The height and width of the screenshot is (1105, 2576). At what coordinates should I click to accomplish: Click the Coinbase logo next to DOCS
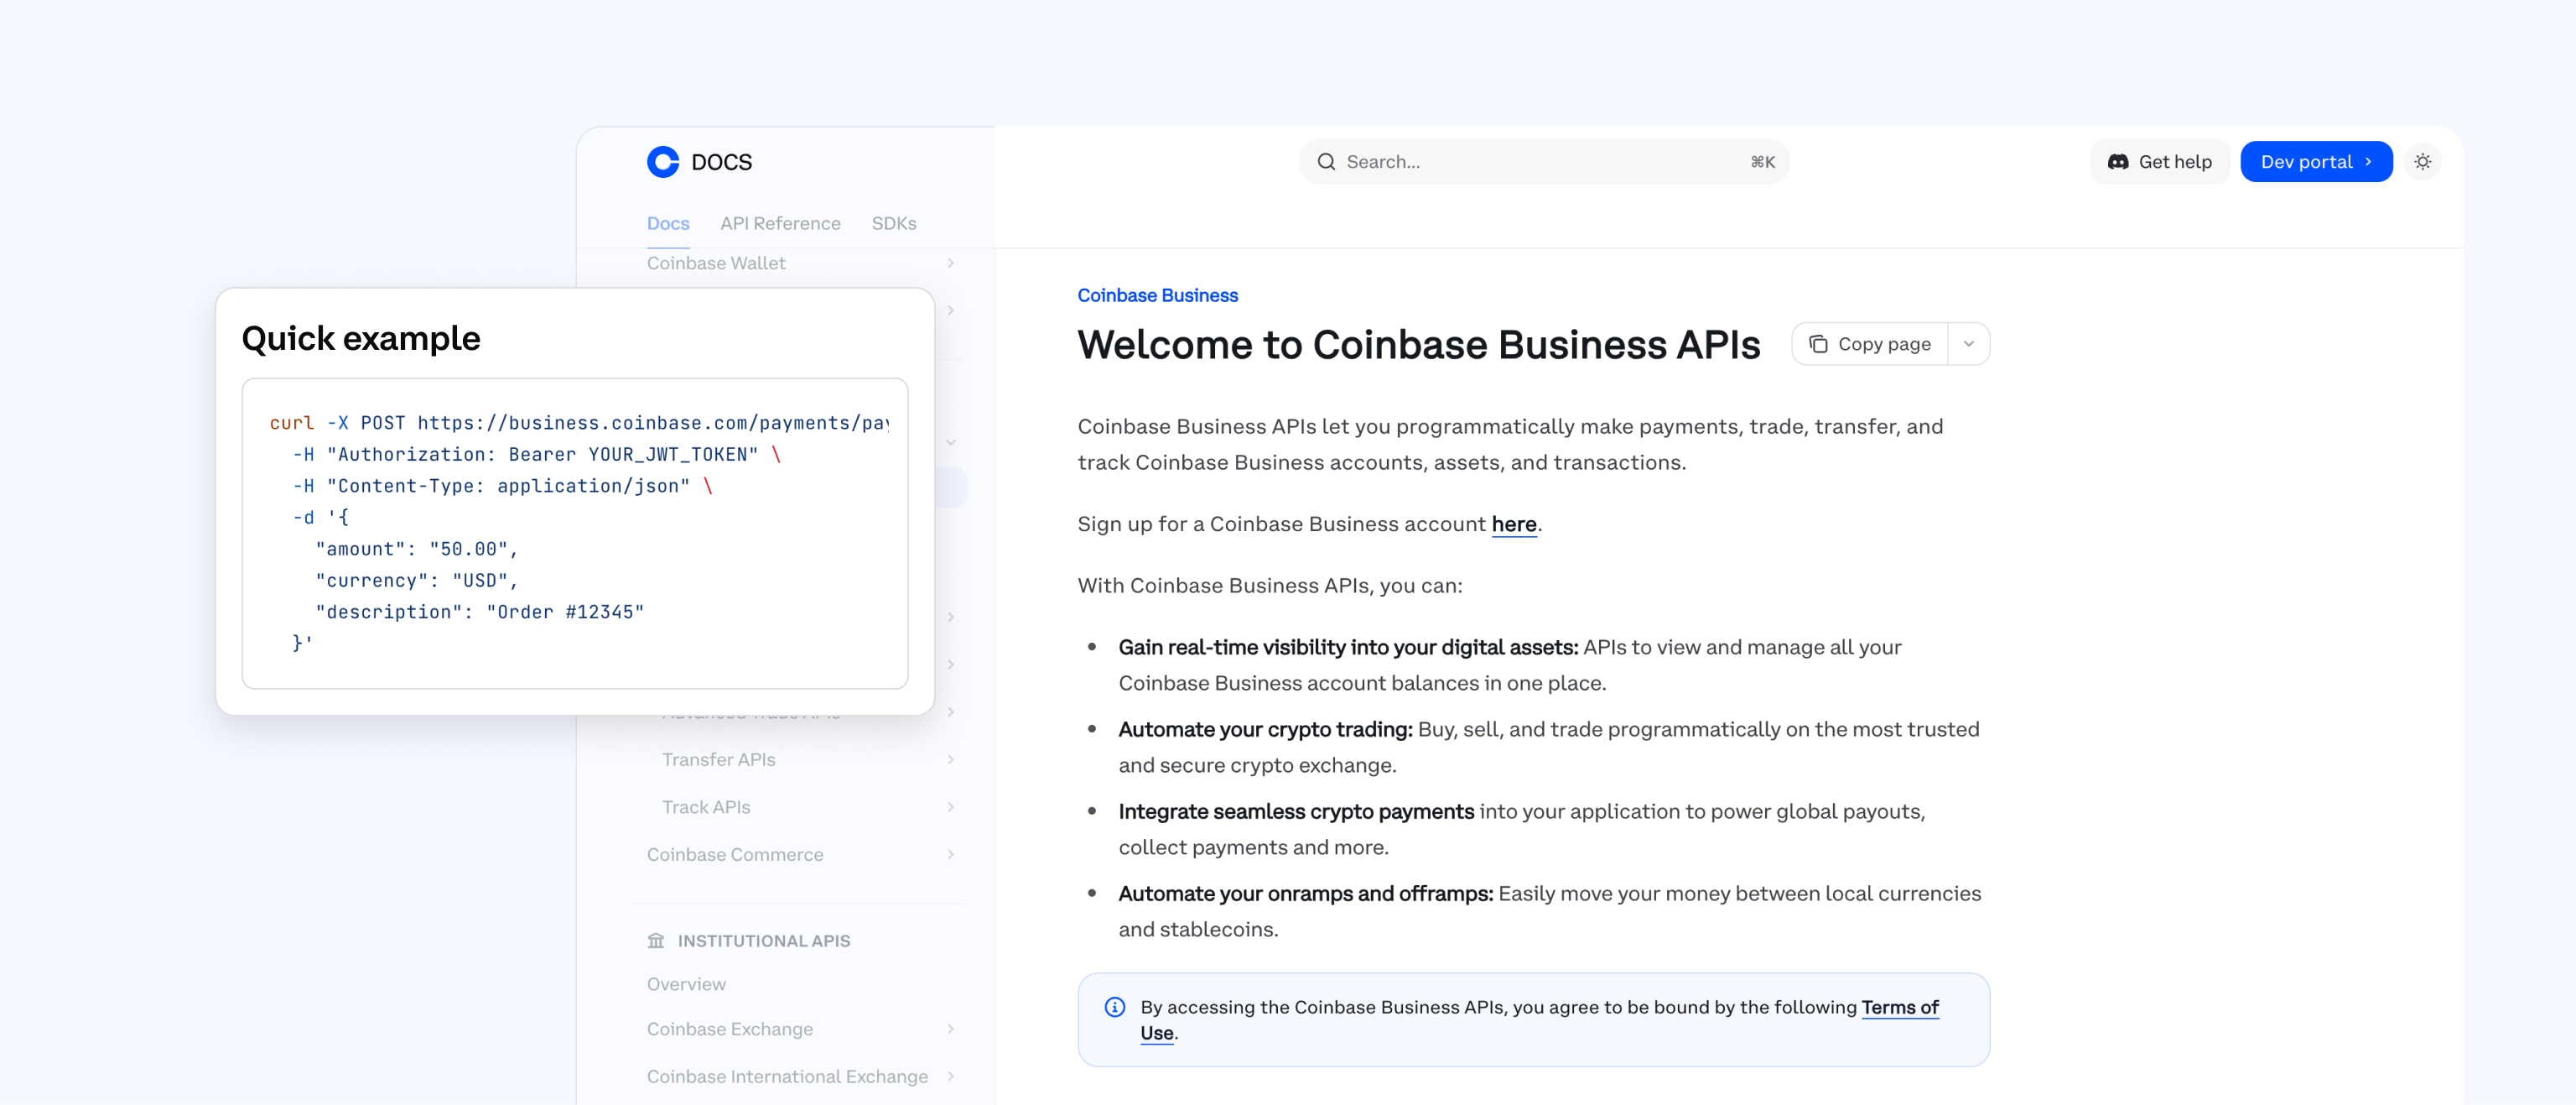click(662, 161)
